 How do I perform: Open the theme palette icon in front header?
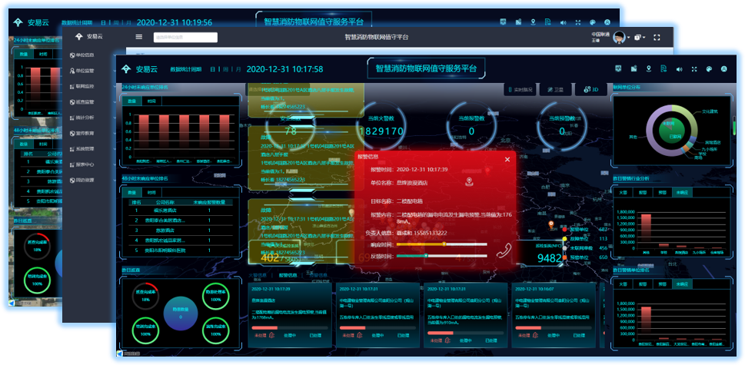708,68
